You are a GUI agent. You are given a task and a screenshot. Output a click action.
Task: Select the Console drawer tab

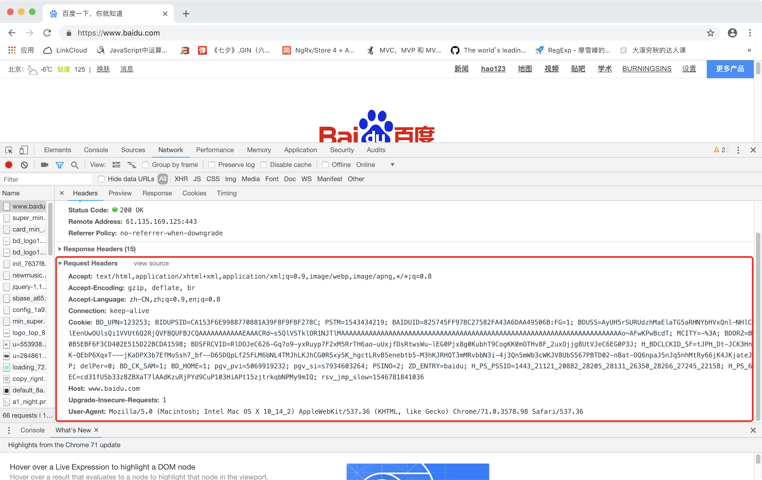(33, 430)
